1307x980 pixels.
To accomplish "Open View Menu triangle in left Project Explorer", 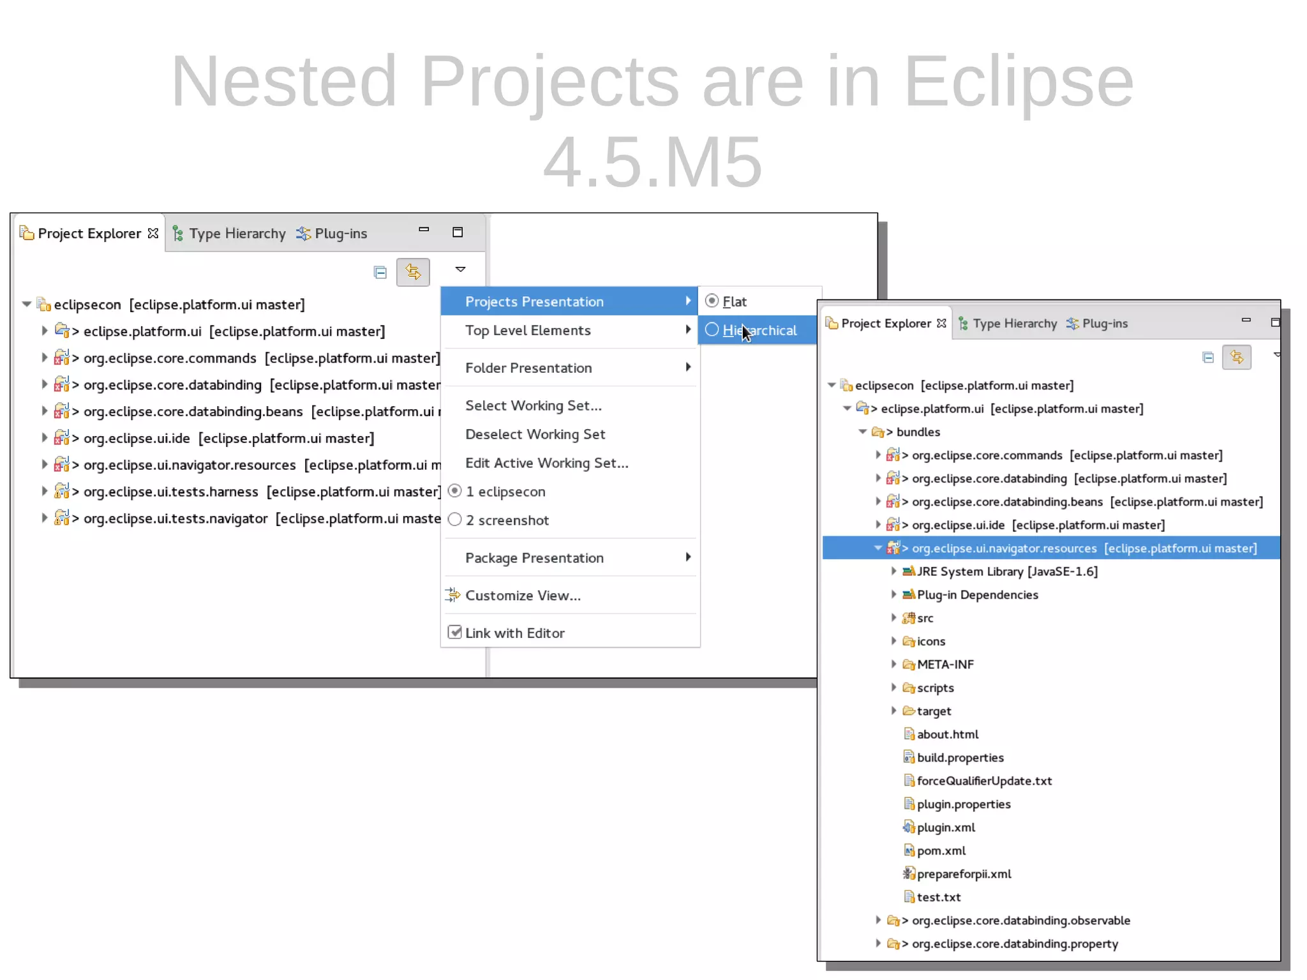I will click(x=460, y=269).
